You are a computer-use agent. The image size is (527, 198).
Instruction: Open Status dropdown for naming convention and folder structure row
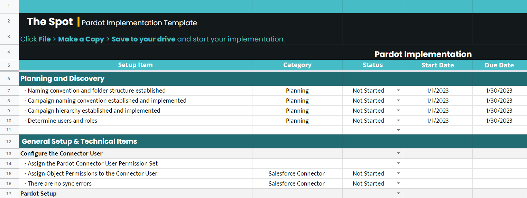398,91
